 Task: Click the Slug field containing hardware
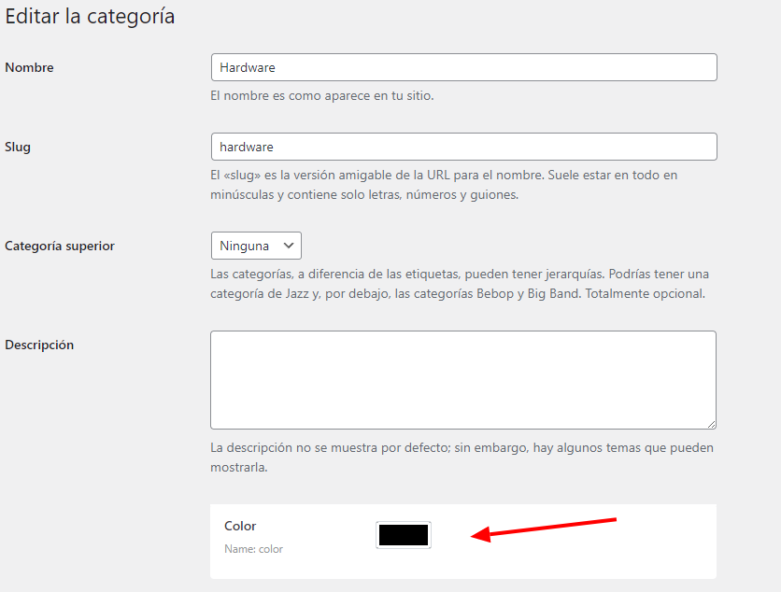pyautogui.click(x=463, y=147)
